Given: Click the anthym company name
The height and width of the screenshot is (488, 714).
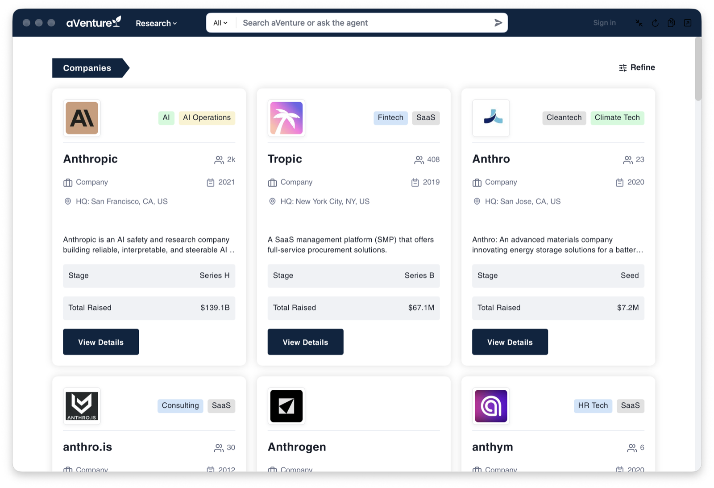Looking at the screenshot, I should click(x=493, y=447).
